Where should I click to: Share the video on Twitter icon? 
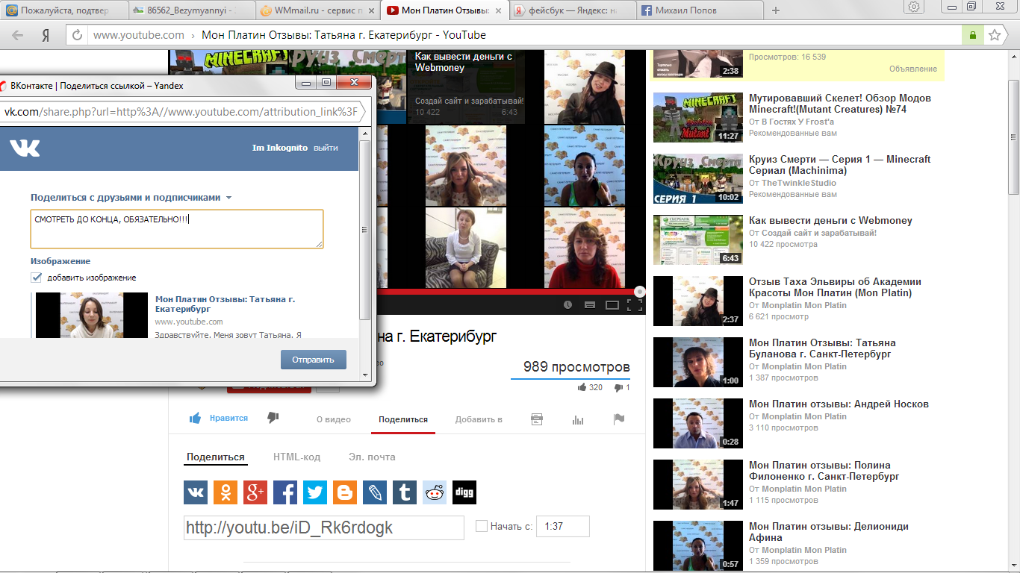click(x=315, y=492)
